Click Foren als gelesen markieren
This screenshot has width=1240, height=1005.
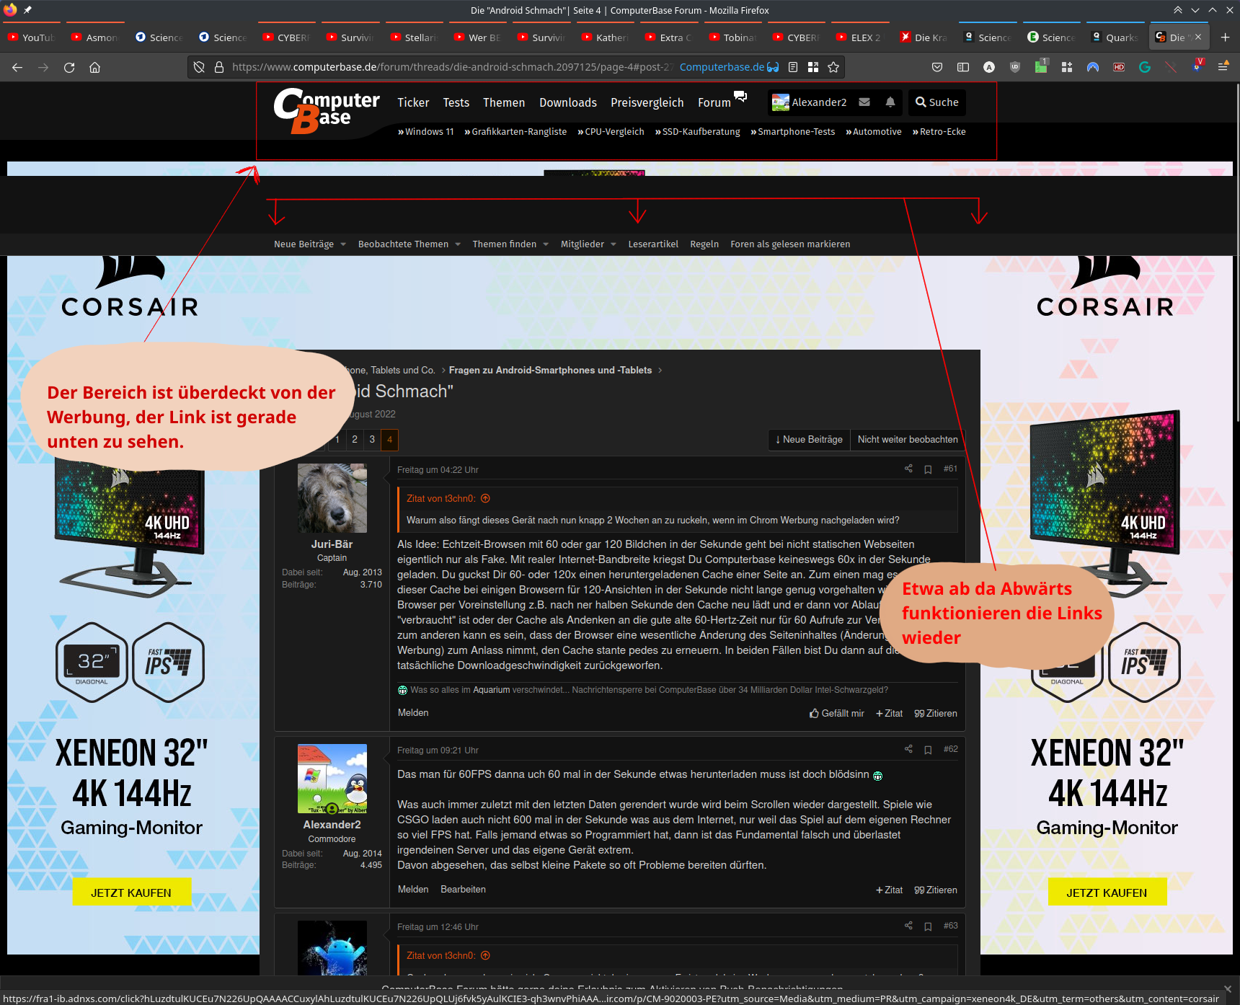(x=790, y=244)
